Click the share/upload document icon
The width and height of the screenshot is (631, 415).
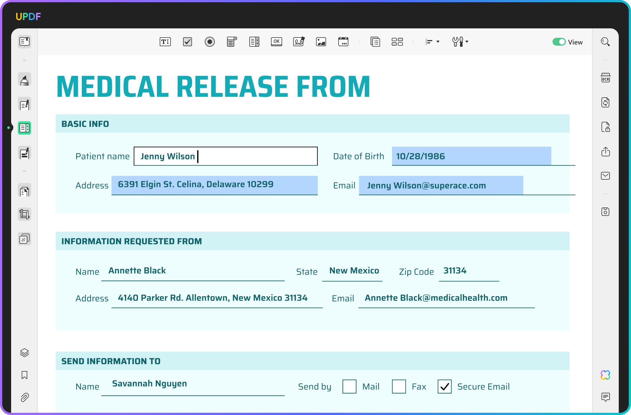pyautogui.click(x=605, y=151)
